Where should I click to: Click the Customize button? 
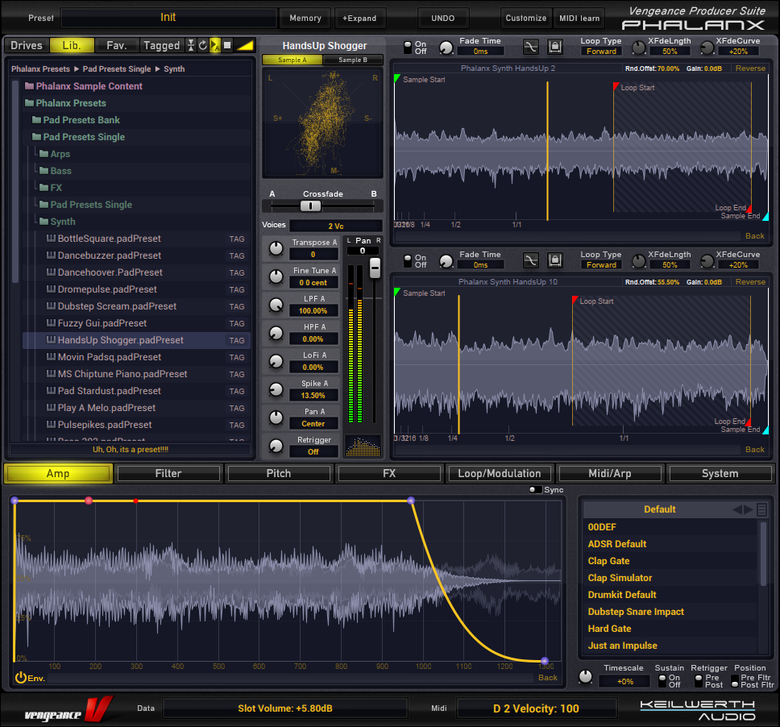[526, 18]
